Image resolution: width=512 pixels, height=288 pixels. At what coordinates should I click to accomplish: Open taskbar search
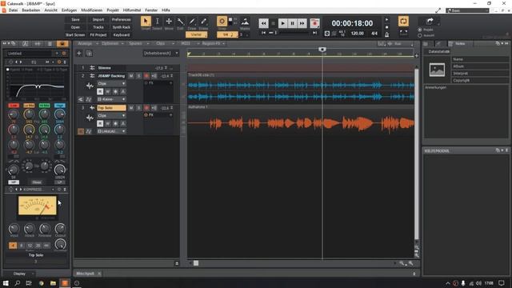coord(18,283)
